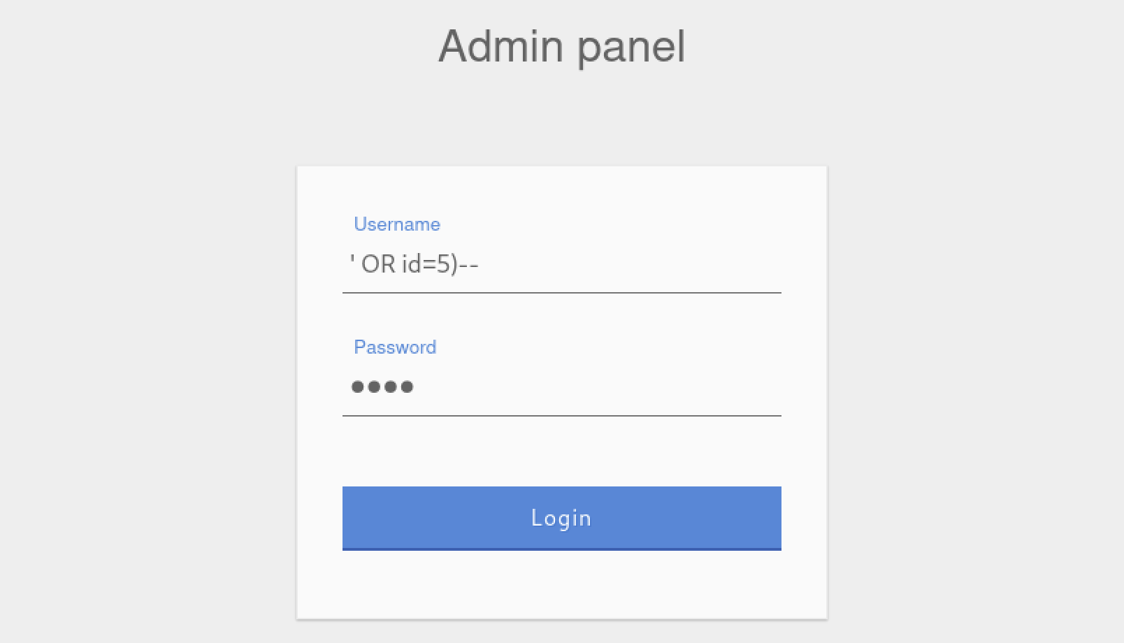The width and height of the screenshot is (1124, 643).
Task: Place cursor in empty area of Password field
Action: point(594,386)
